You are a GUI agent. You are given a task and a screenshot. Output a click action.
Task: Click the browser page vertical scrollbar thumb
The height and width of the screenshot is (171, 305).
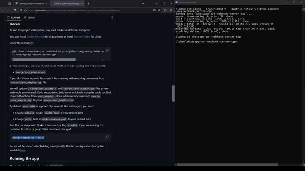(x=173, y=94)
